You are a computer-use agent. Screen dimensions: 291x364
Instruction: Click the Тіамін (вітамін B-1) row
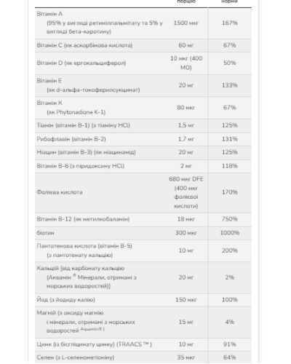point(143,125)
